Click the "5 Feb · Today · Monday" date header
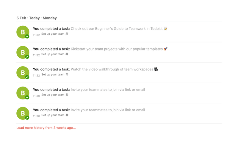The image size is (238, 146). (x=37, y=18)
